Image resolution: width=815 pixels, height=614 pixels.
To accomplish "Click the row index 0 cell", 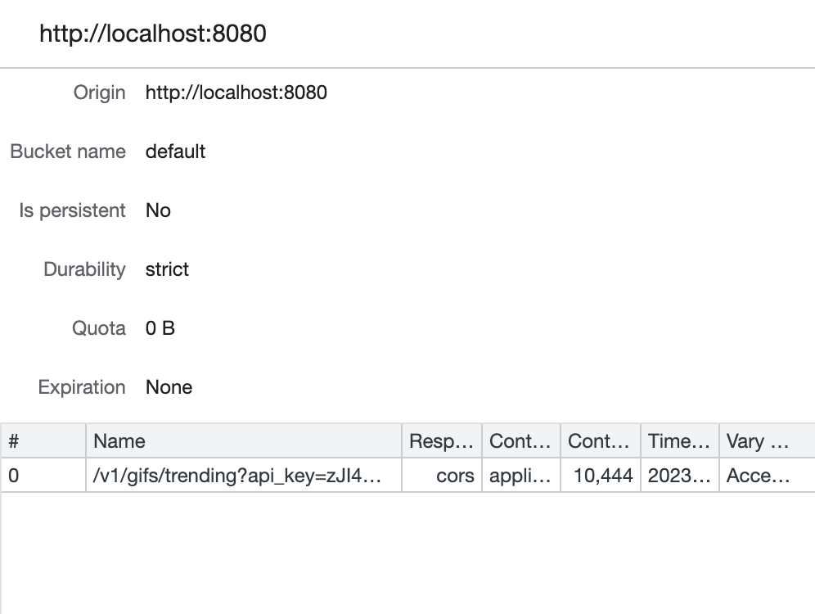I will coord(43,475).
